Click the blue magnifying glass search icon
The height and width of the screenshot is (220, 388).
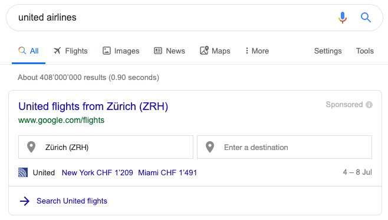[x=366, y=18]
